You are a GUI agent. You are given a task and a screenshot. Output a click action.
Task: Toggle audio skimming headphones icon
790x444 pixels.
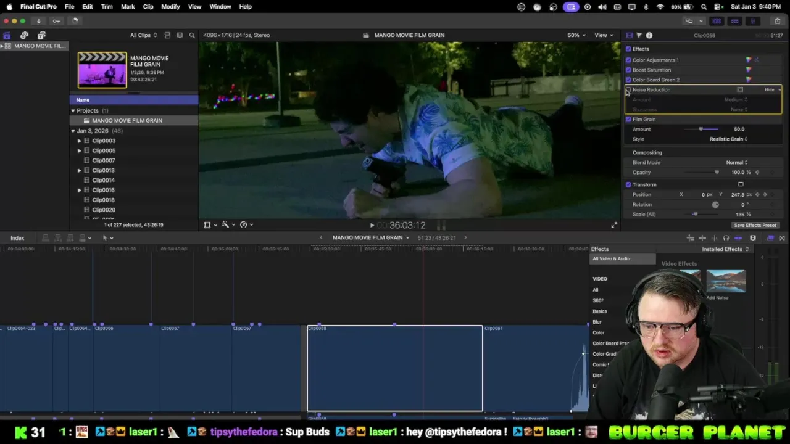726,238
